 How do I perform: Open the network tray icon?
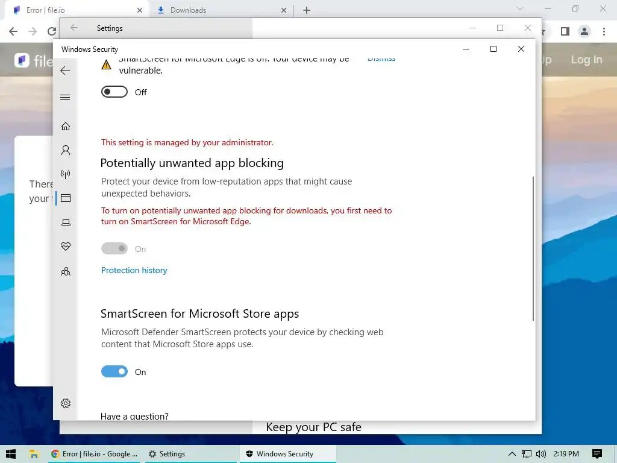(527, 454)
